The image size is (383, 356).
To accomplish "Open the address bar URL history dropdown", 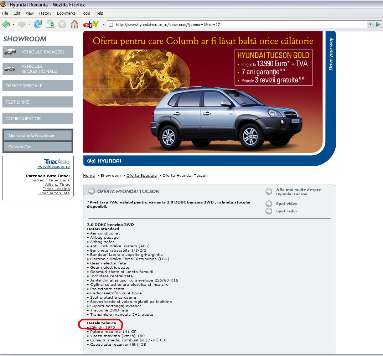I will [370, 24].
